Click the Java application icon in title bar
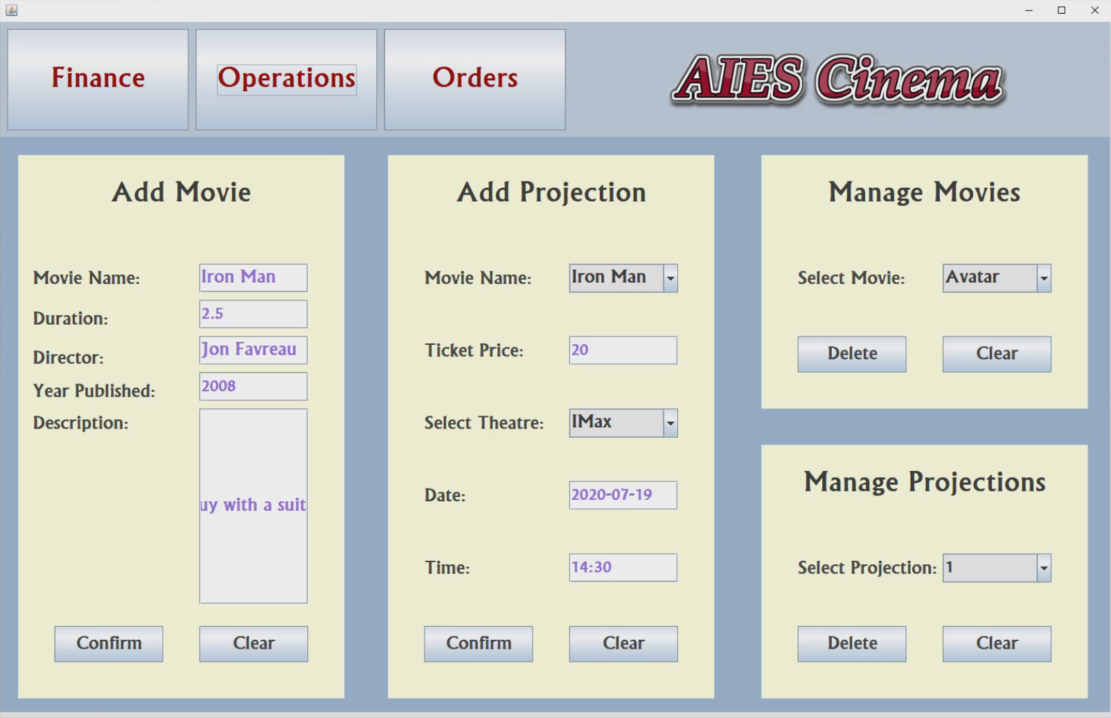This screenshot has width=1111, height=718. click(x=12, y=10)
